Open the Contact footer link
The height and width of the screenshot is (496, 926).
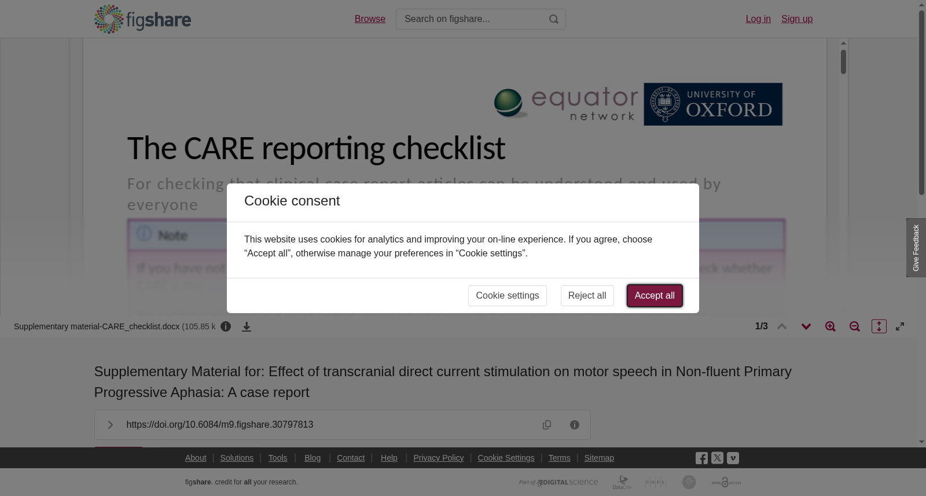pos(351,458)
